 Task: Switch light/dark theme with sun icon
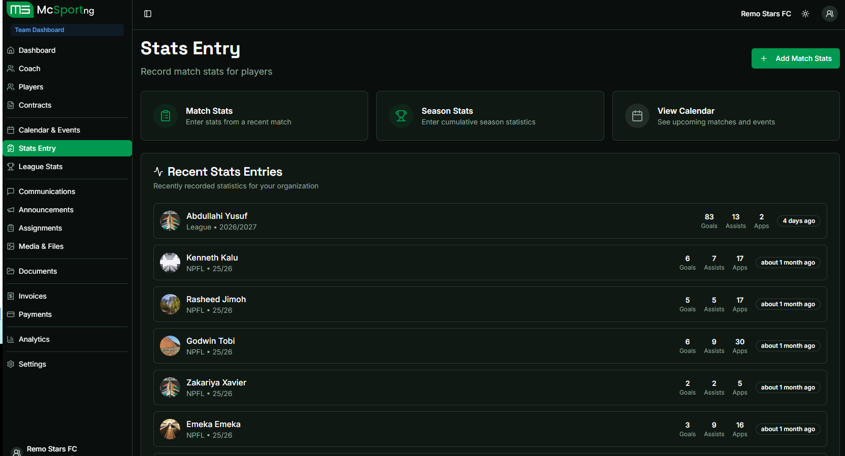point(805,14)
